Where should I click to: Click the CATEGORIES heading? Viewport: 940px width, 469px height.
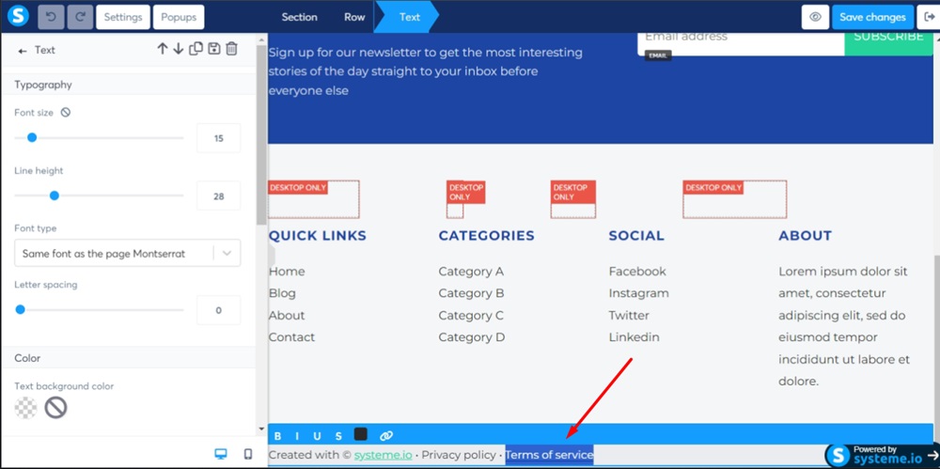coord(486,236)
